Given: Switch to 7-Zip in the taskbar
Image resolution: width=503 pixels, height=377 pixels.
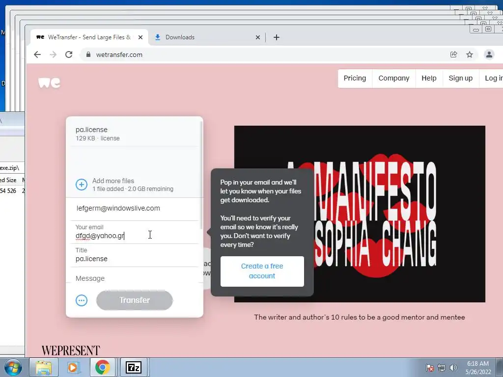Looking at the screenshot, I should (x=134, y=367).
